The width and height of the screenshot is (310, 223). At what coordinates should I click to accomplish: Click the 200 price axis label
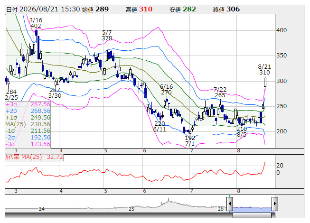point(282,131)
